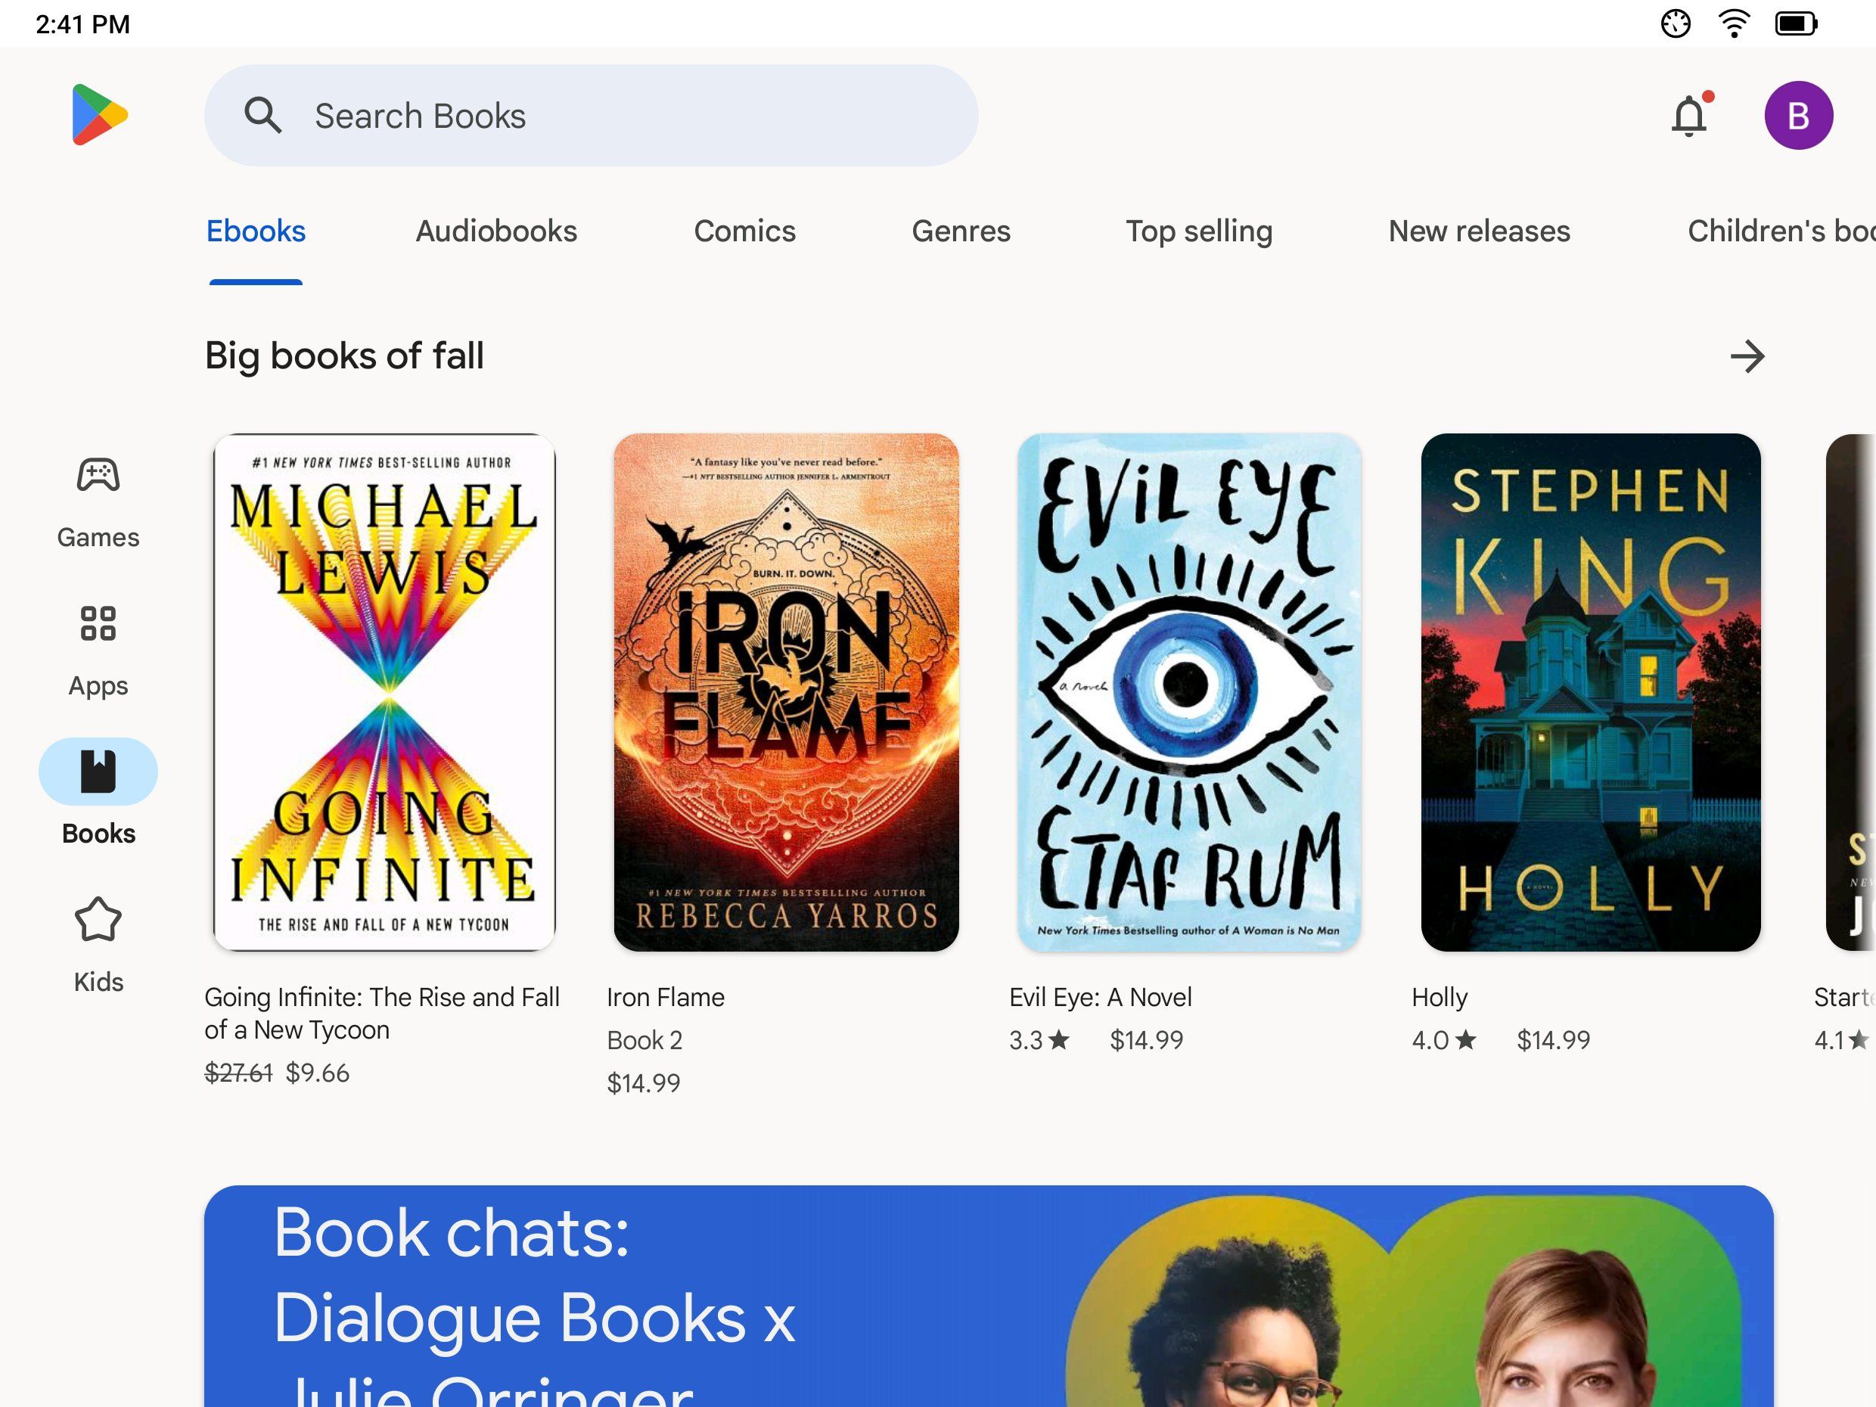Open notifications via the bell icon
The image size is (1876, 1407).
[1688, 114]
